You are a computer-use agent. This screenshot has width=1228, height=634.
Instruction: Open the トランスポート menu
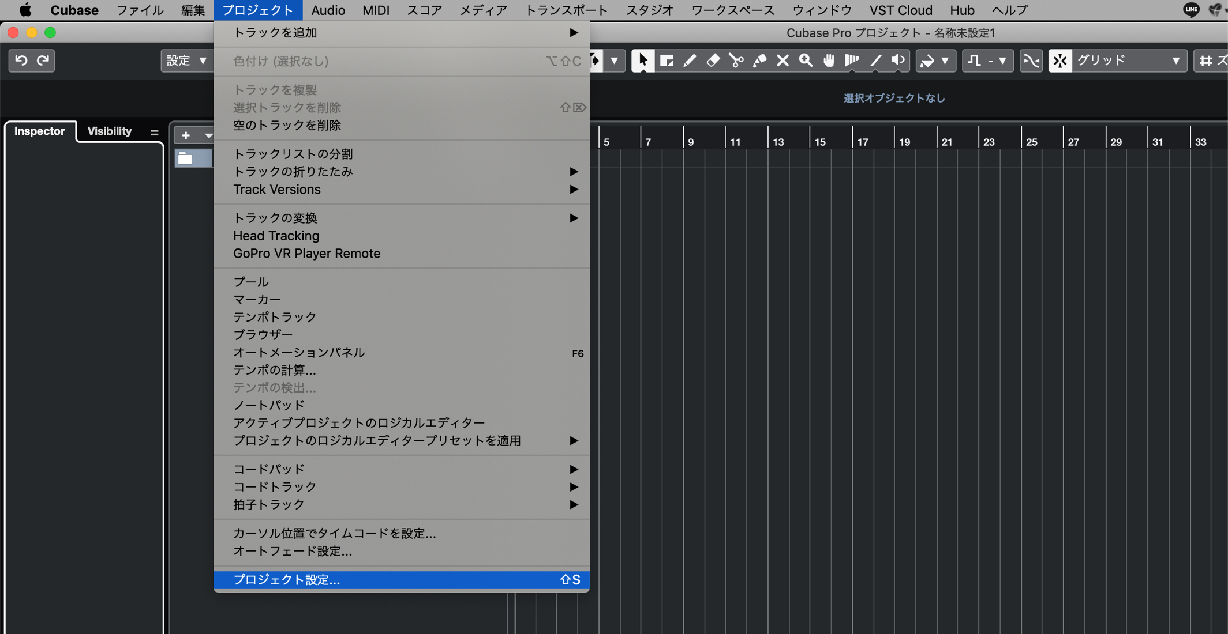point(566,10)
